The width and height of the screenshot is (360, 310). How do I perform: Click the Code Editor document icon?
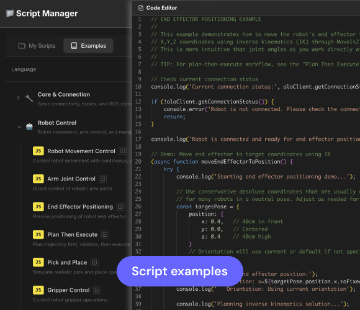pyautogui.click(x=141, y=8)
